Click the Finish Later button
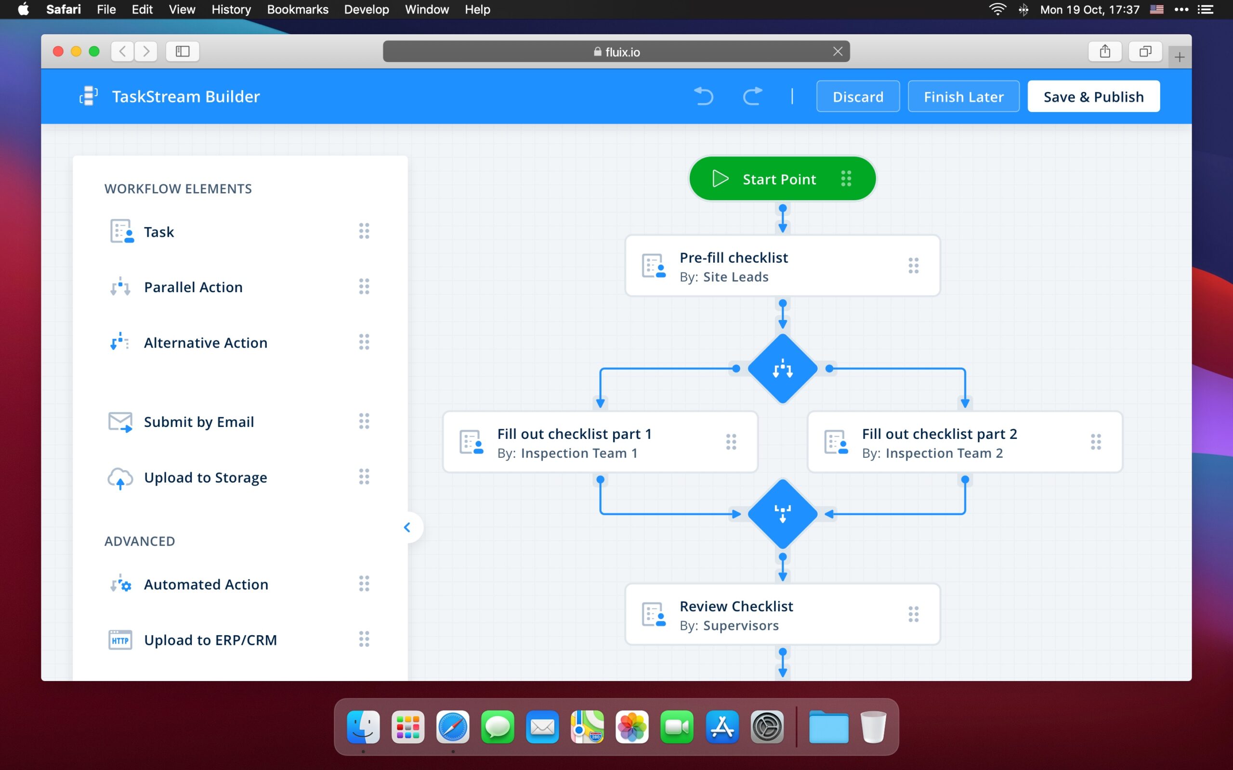Image resolution: width=1233 pixels, height=770 pixels. click(963, 96)
